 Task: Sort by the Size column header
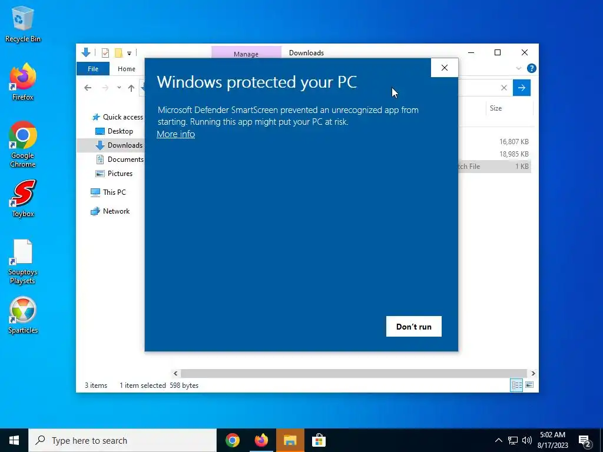tap(509, 108)
